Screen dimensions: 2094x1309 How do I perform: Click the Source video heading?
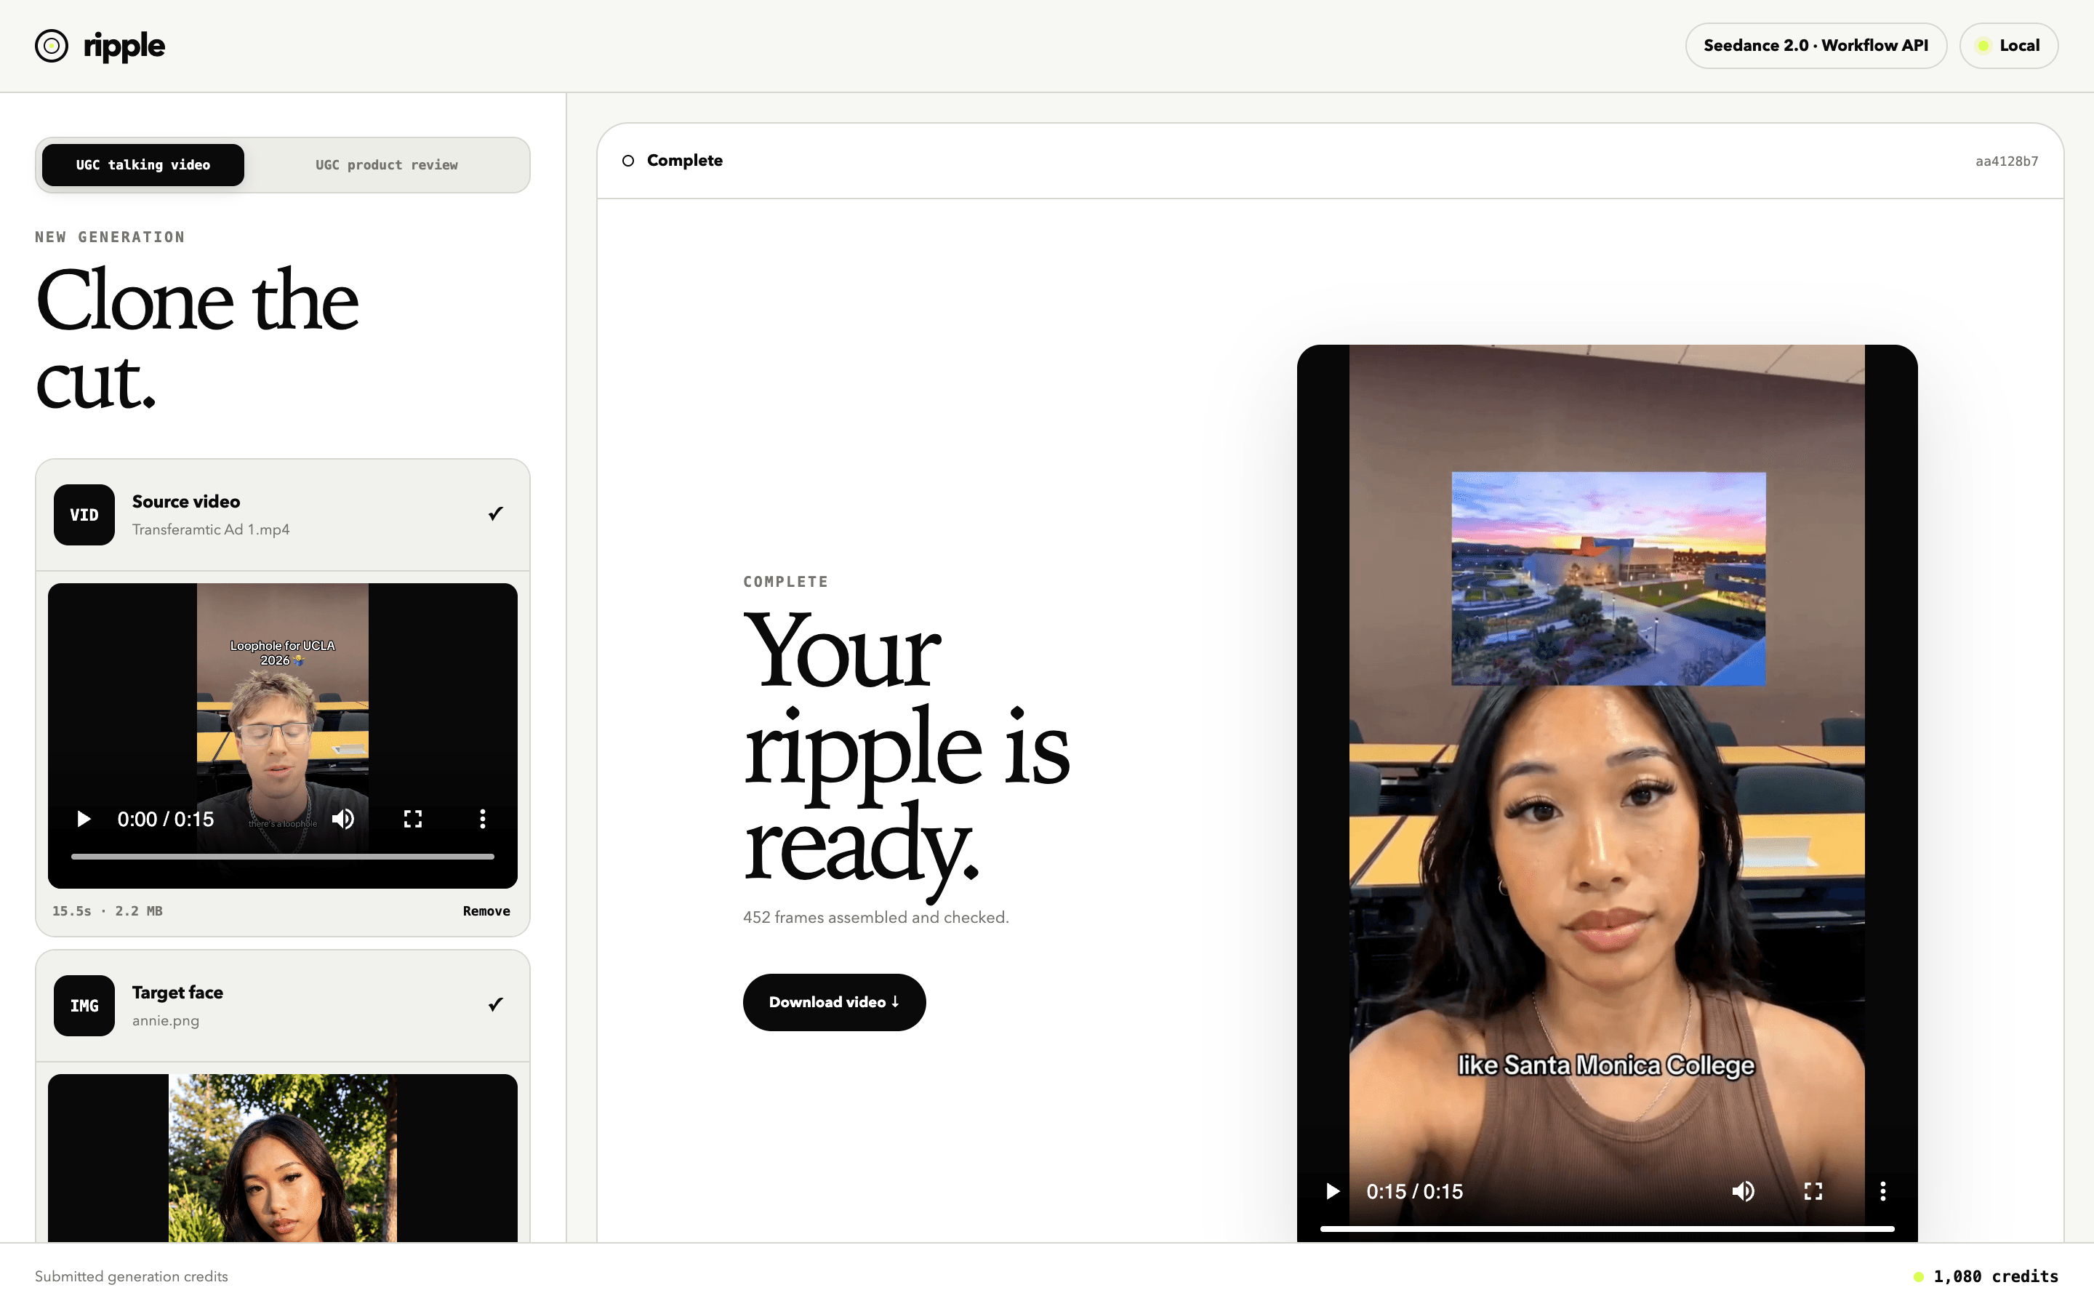(186, 501)
